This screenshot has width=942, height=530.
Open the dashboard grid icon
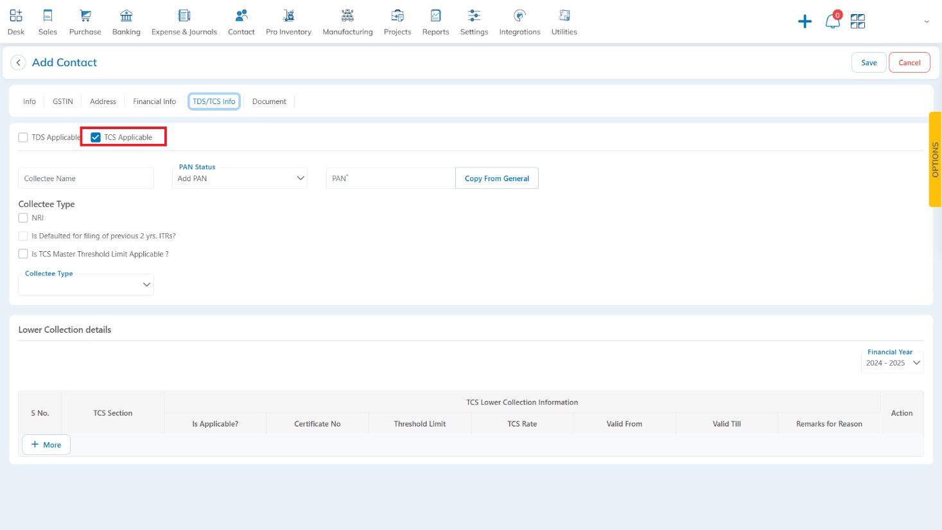coord(858,22)
